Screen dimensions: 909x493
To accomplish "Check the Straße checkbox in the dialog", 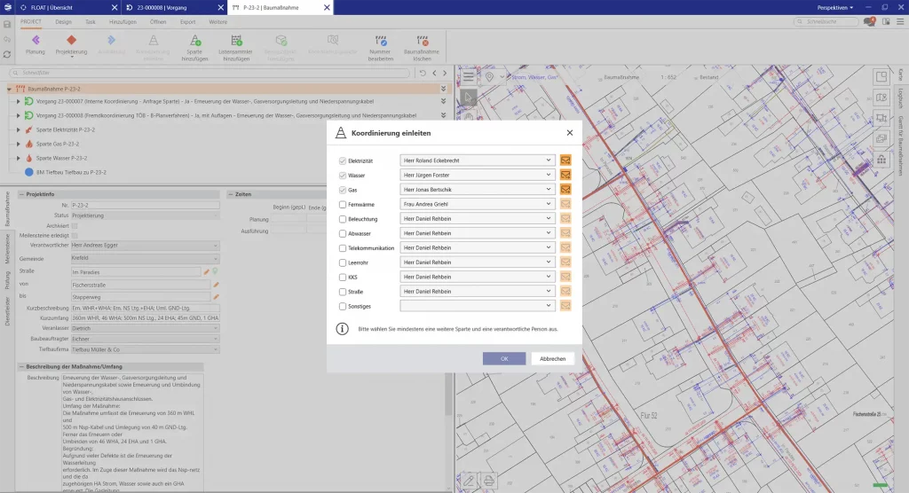I will pyautogui.click(x=343, y=292).
